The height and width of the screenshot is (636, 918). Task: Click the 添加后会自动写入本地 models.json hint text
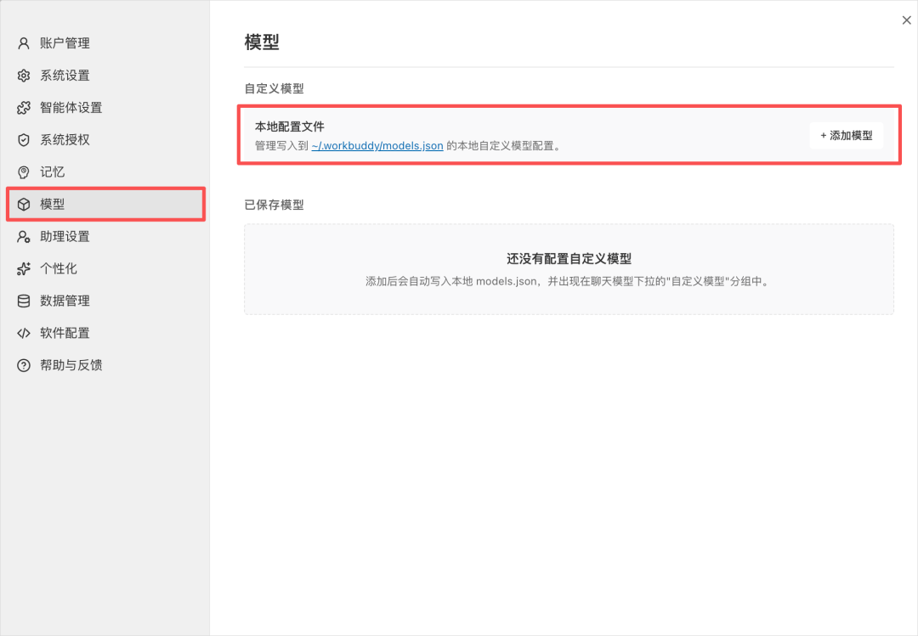(568, 281)
